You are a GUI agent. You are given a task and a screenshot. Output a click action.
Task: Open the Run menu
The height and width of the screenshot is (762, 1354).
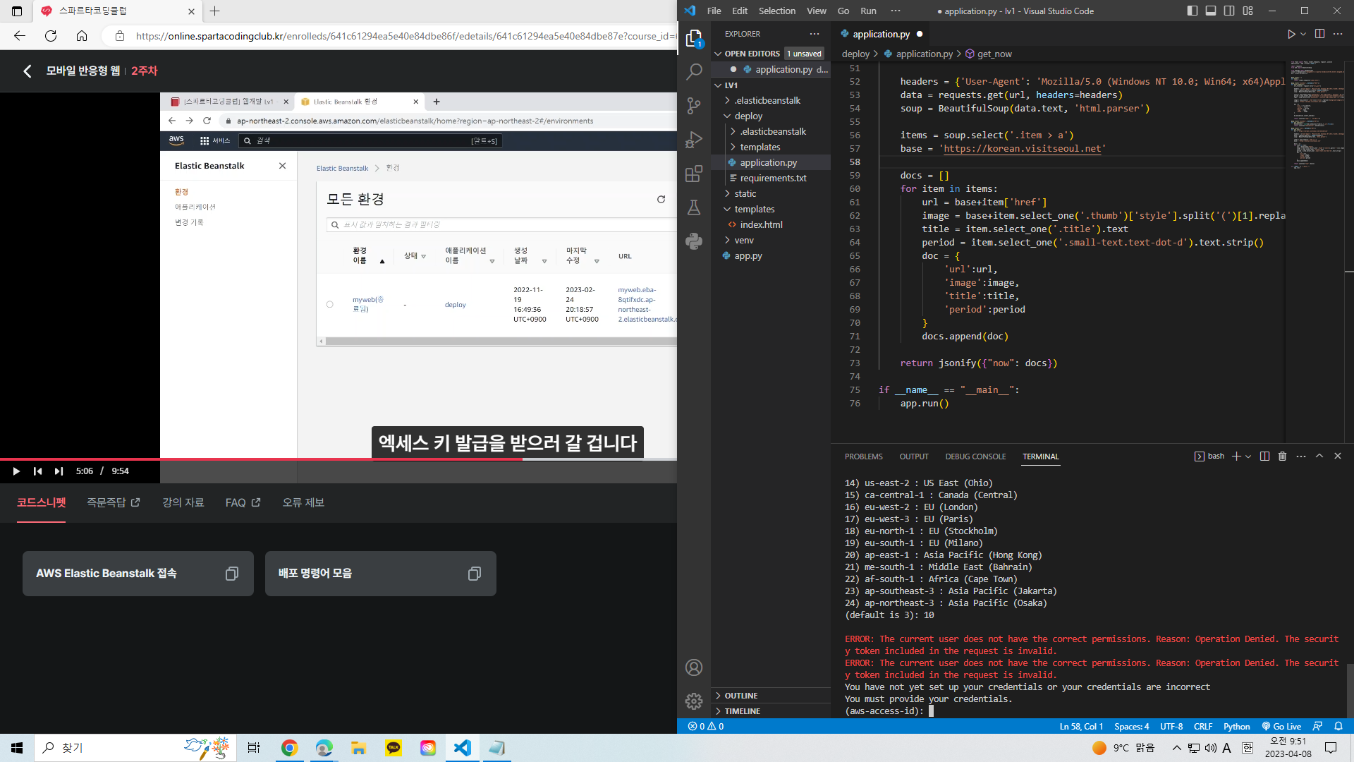(x=868, y=11)
